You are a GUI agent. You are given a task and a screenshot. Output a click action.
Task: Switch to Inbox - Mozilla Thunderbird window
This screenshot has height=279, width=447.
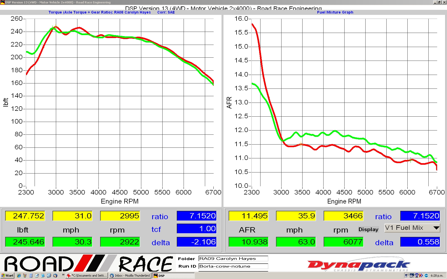click(x=130, y=276)
